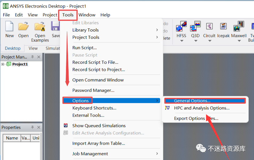Click the Name column header

pos(12,138)
